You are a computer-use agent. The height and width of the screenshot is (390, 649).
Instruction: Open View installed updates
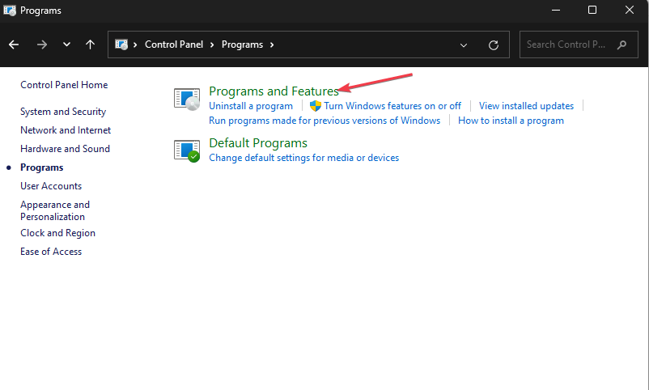click(x=526, y=106)
